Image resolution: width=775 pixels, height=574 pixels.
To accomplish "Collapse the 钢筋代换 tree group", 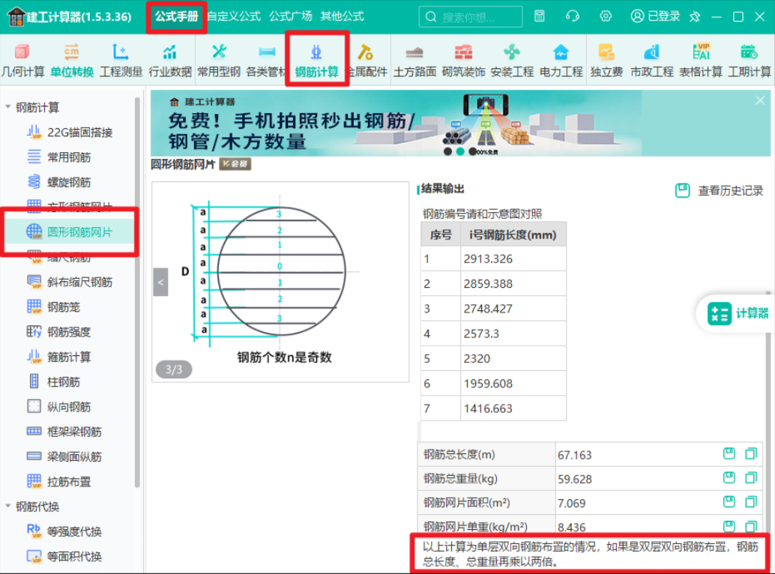I will click(8, 506).
